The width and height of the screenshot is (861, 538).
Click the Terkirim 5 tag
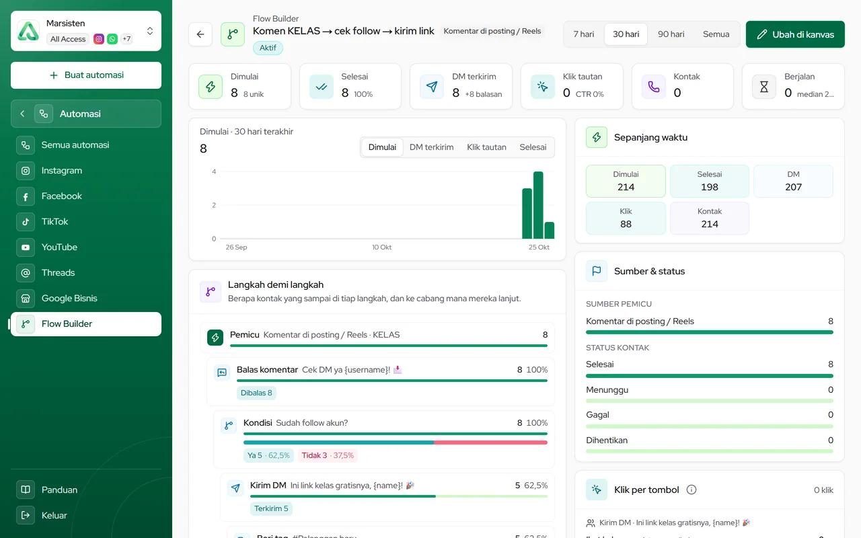[271, 509]
